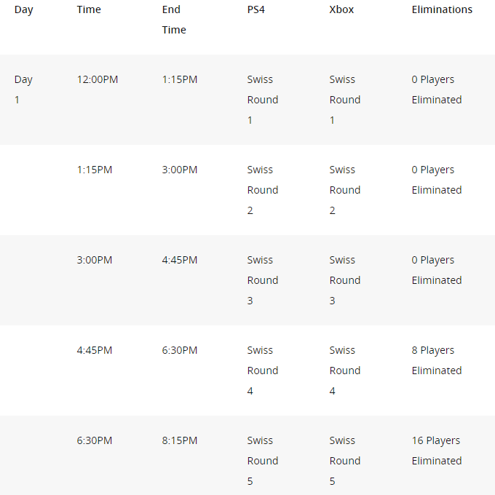Click the 12:00PM start time cell

click(x=97, y=79)
